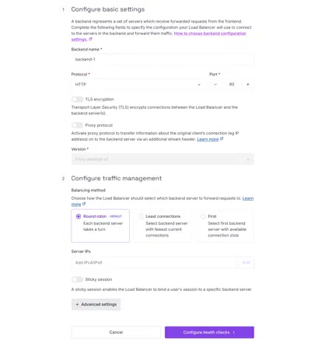Click external link icon beside Proxy protocol Learn more
This screenshot has width=311, height=343.
(222, 139)
